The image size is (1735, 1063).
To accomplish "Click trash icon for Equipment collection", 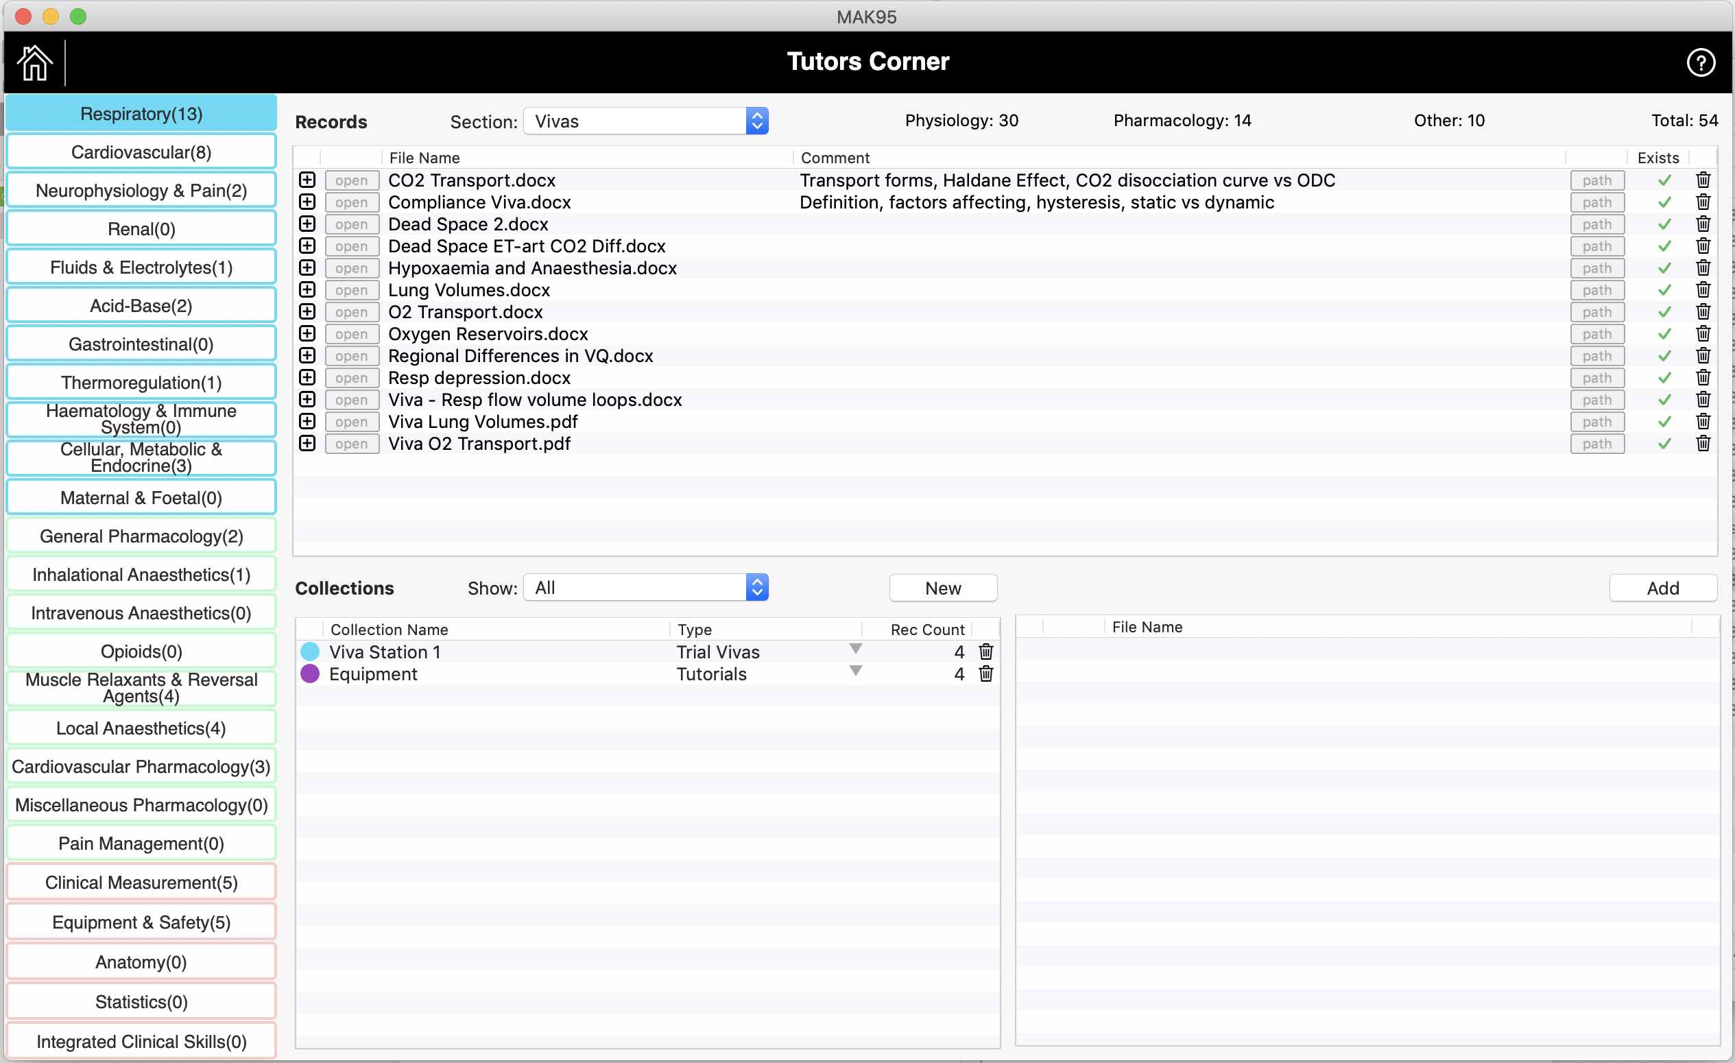I will tap(986, 673).
